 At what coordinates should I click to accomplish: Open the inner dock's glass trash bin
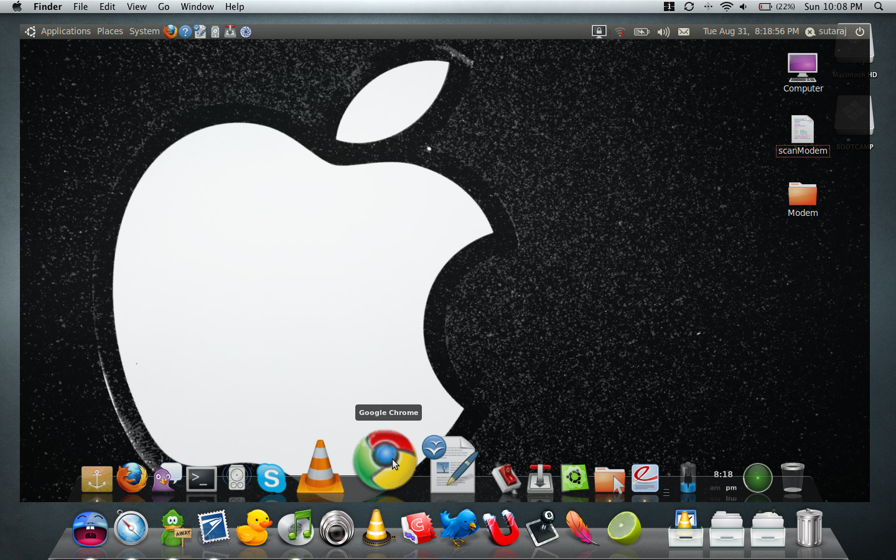coord(793,478)
